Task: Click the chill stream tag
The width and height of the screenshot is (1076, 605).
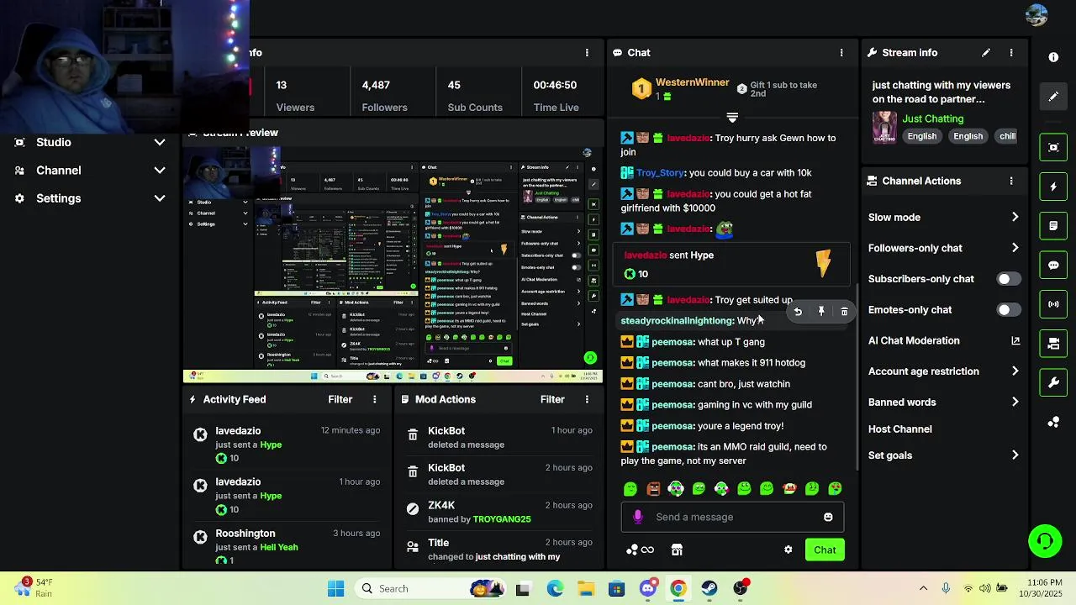Action: [x=1007, y=136]
